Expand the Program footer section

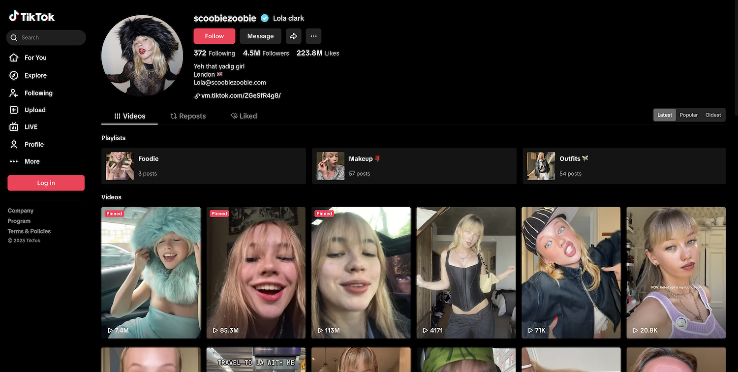coord(19,221)
